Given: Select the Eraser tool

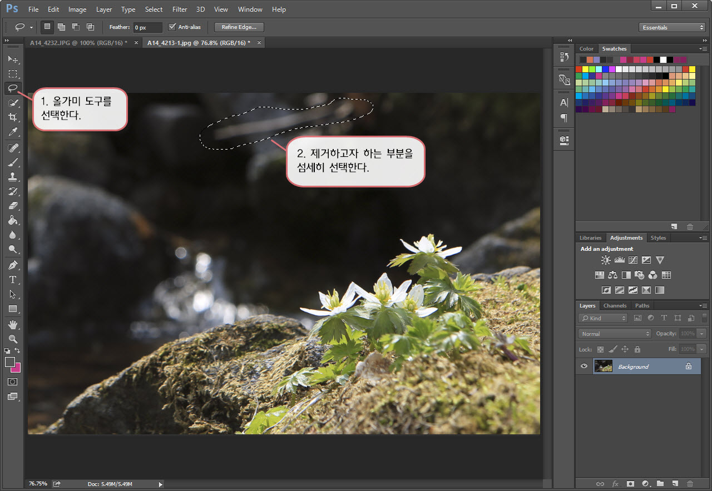Looking at the screenshot, I should click(x=13, y=206).
